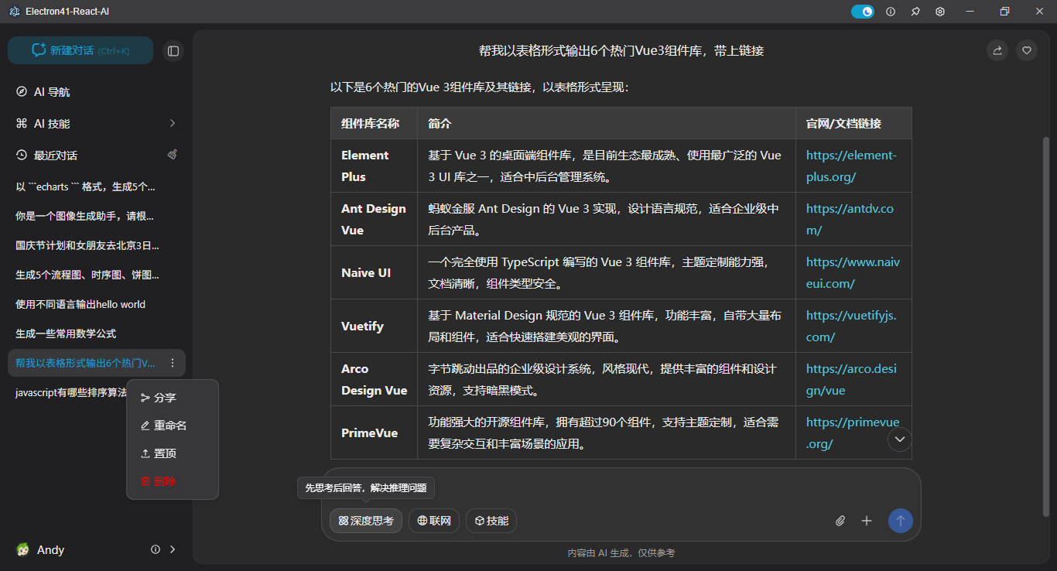Click the 组件库名称 column header

(x=375, y=123)
